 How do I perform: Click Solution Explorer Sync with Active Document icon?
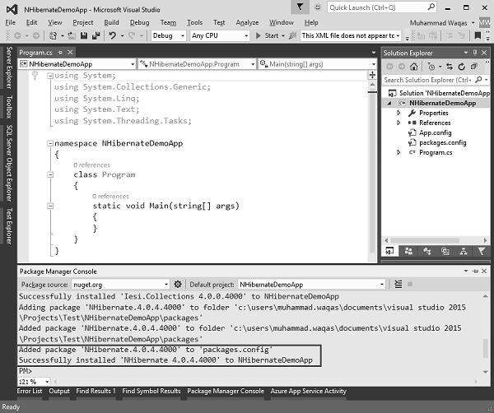(450, 67)
